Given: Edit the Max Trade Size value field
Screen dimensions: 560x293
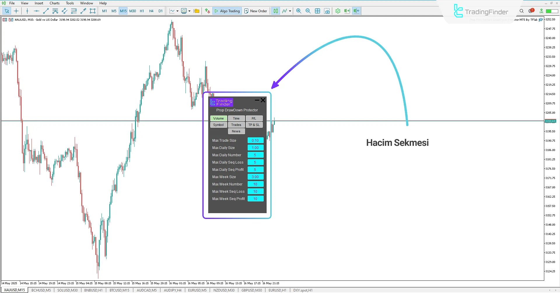Looking at the screenshot, I should (x=255, y=140).
